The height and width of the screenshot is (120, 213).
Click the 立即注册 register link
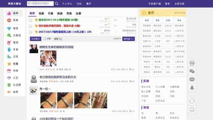point(179,4)
